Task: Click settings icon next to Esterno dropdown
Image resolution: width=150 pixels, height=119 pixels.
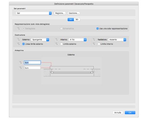Action: coord(19,40)
